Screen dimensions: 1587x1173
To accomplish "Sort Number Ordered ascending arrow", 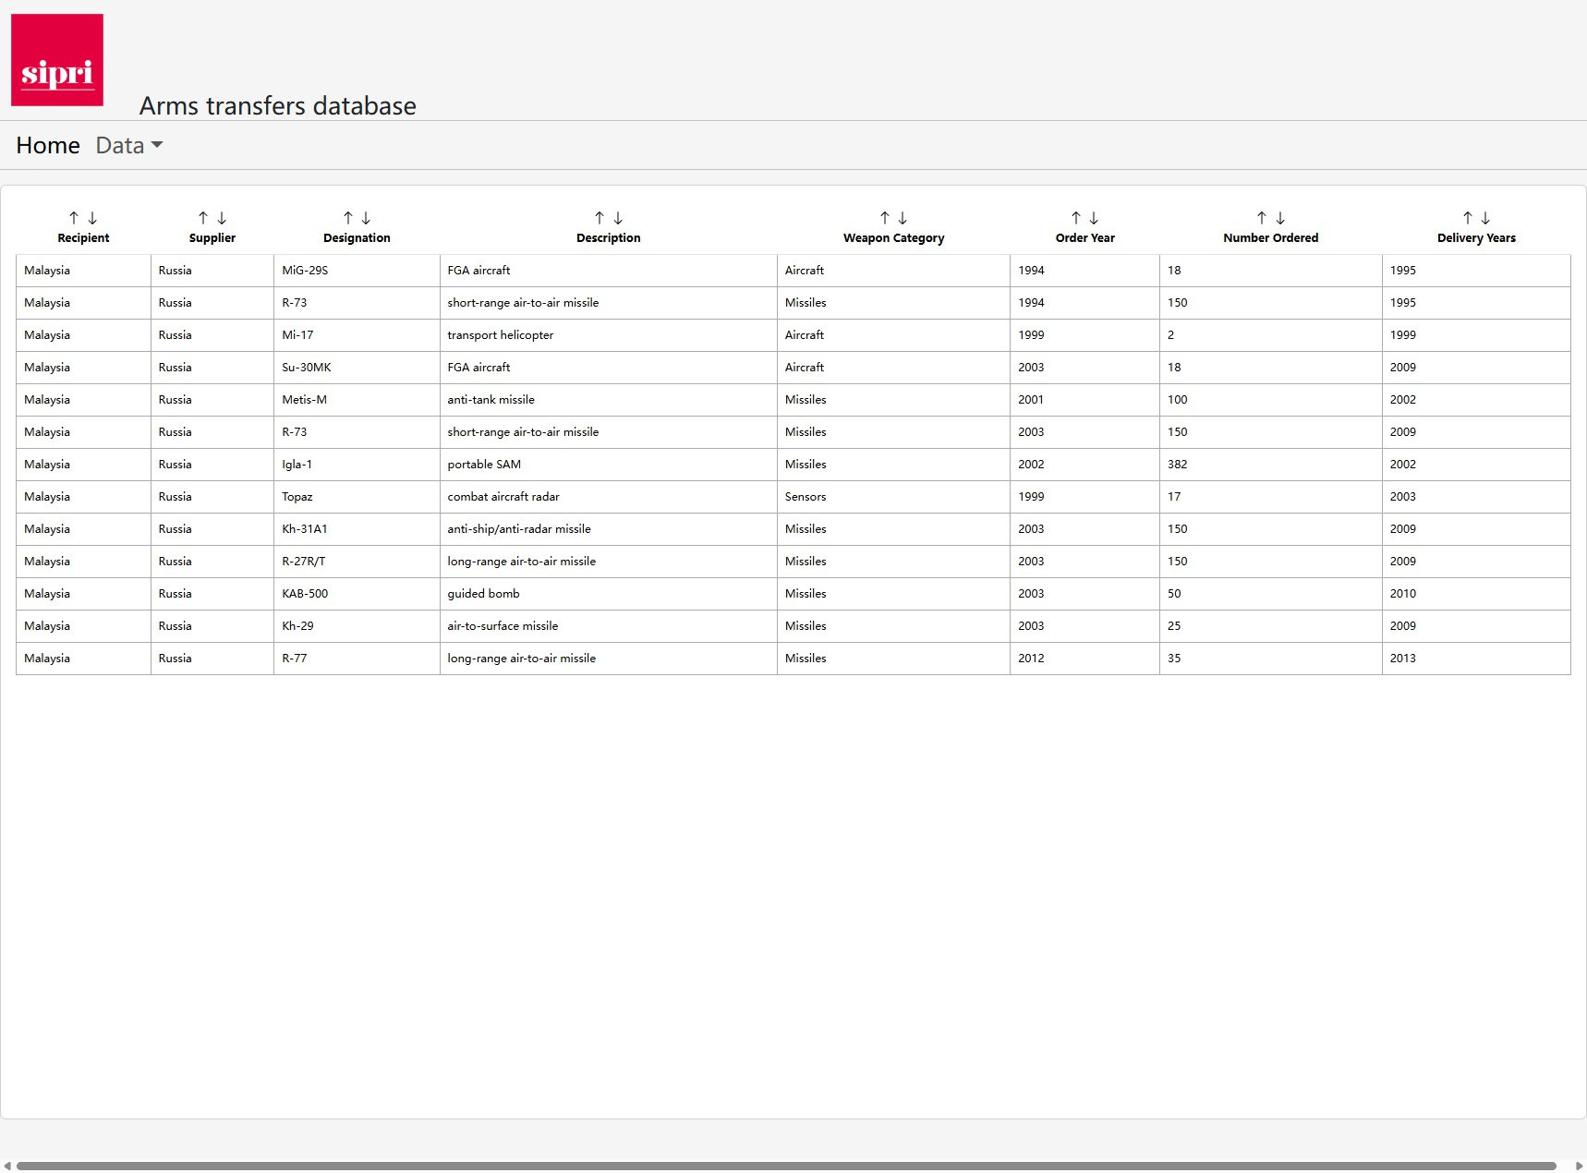I will (x=1262, y=218).
